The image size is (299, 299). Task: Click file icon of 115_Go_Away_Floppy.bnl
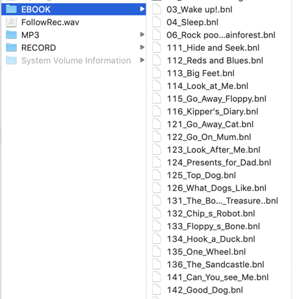click(x=157, y=99)
